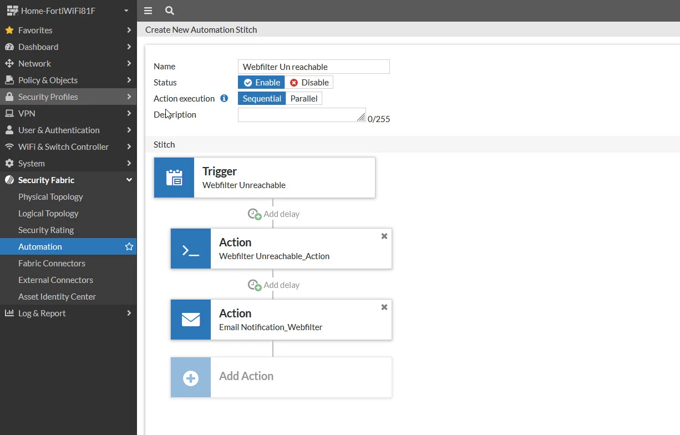
Task: Click the CLI script action icon
Action: 191,249
